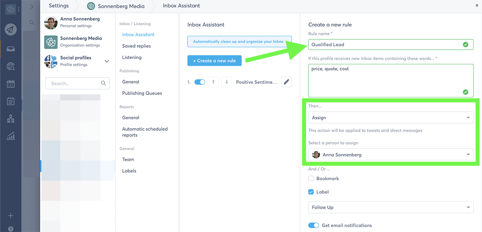Toggle the Positive Sentiment rule switch
Viewport: 482px width, 232px height.
point(200,82)
